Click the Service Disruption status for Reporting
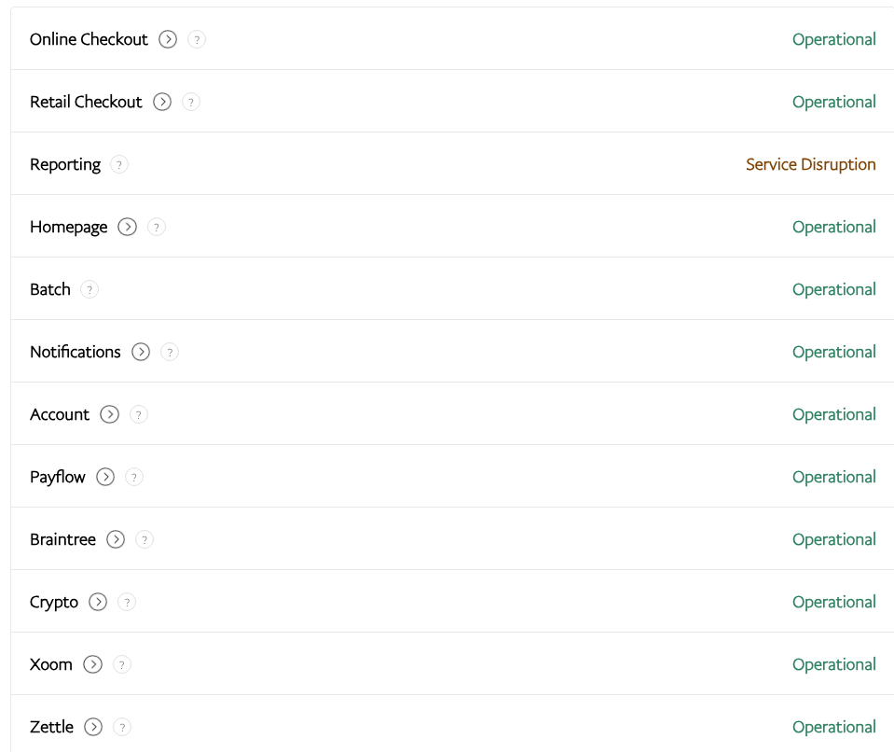The height and width of the screenshot is (752, 894). click(x=811, y=165)
